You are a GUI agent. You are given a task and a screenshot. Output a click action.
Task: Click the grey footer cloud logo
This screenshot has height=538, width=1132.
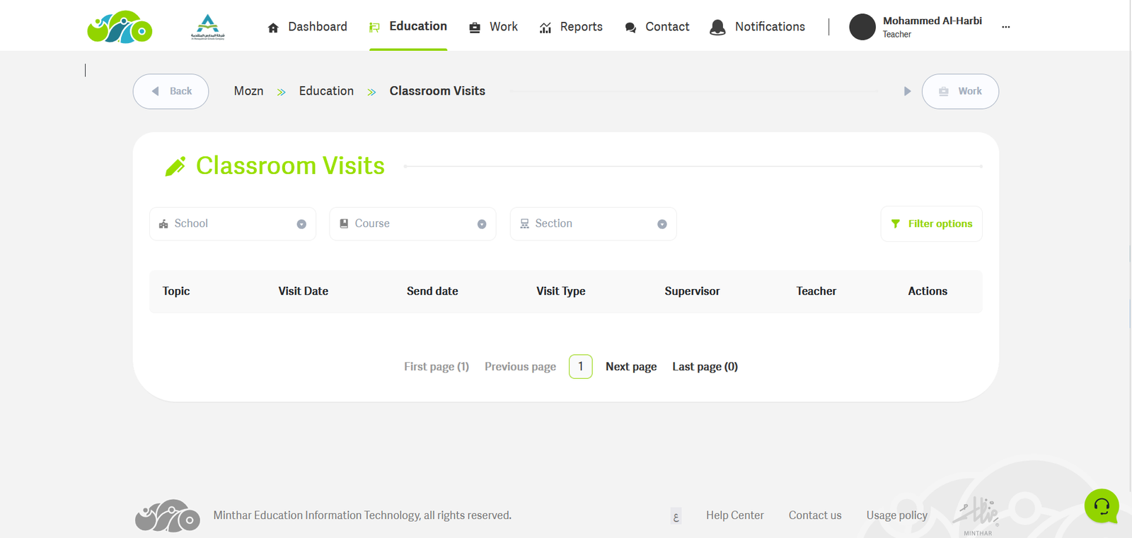point(168,515)
